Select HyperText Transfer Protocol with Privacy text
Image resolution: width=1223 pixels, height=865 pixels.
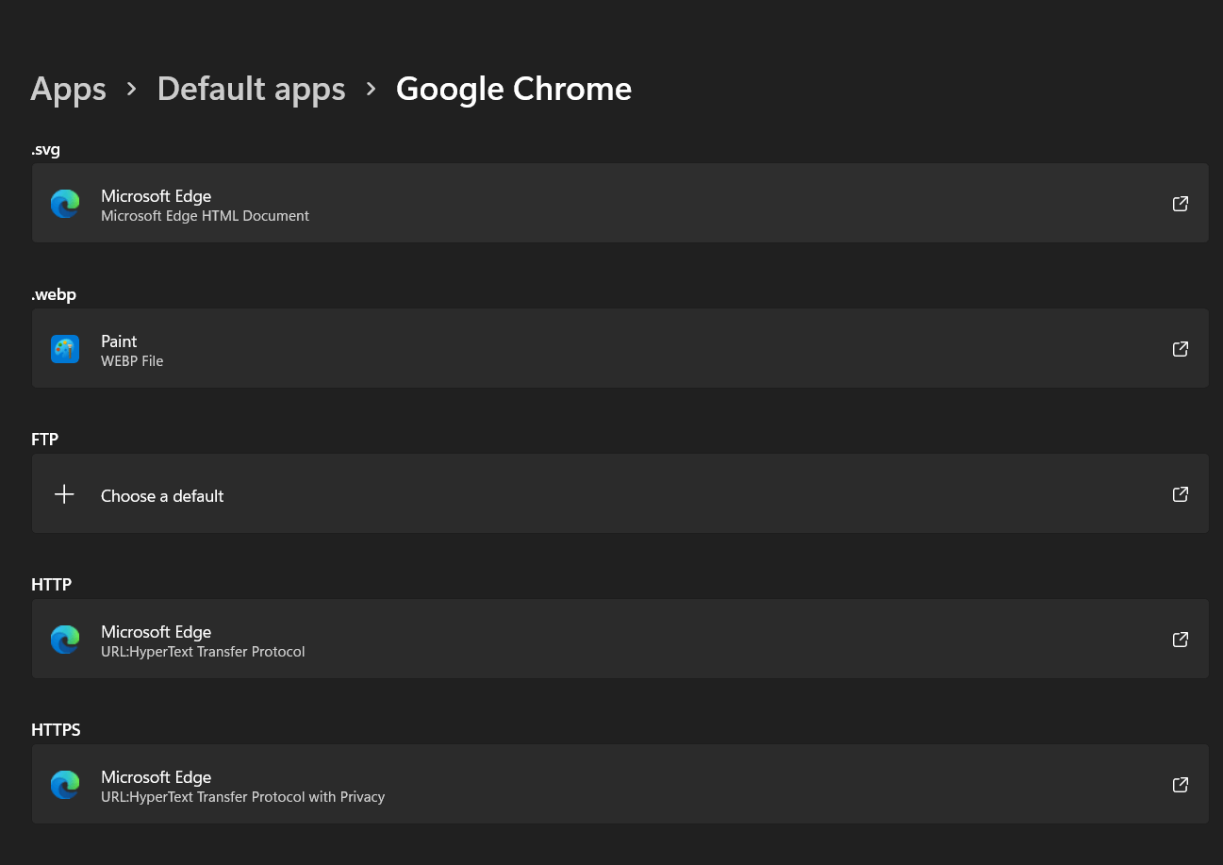[x=242, y=797]
